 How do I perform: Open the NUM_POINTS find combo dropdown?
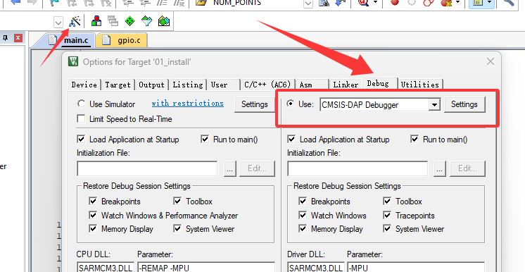(x=308, y=4)
